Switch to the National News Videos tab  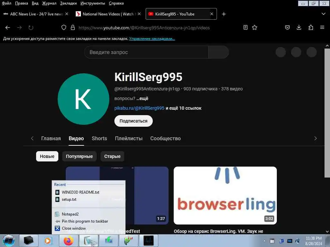coord(109,14)
